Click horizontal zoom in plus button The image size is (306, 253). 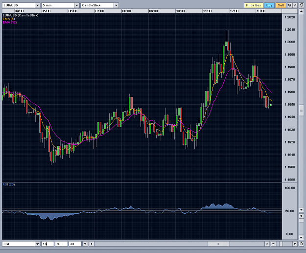coord(295,244)
